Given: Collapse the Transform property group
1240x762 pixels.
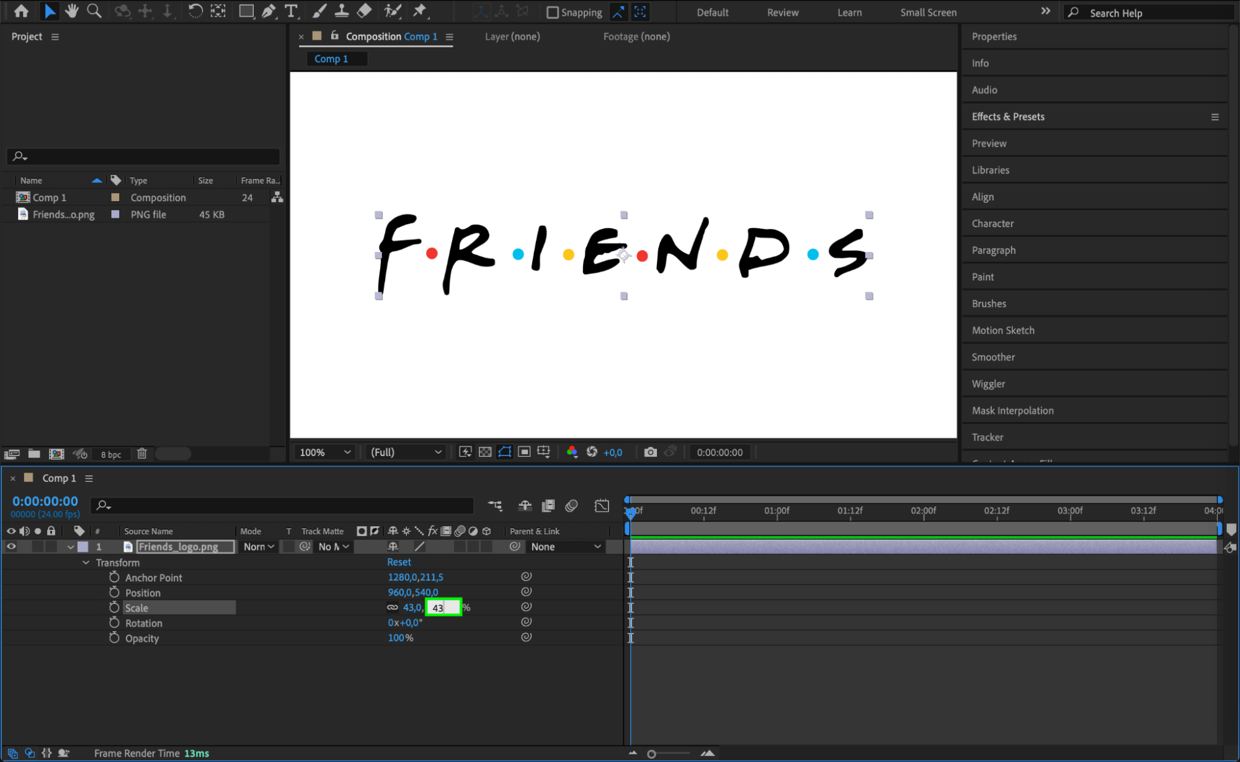Looking at the screenshot, I should click(x=86, y=563).
